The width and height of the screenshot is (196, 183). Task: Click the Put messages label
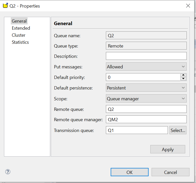[68, 67]
